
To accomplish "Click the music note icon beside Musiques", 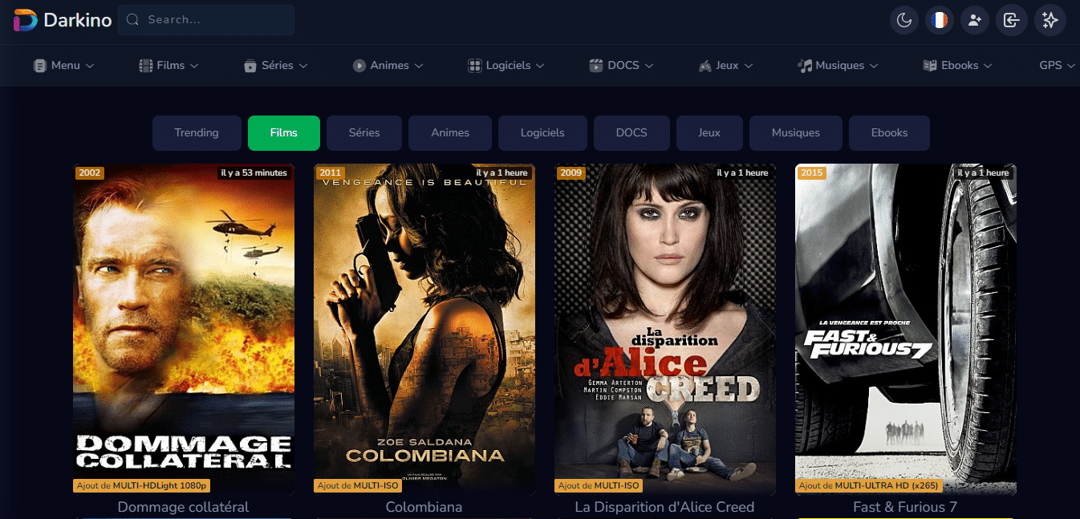I will point(806,65).
